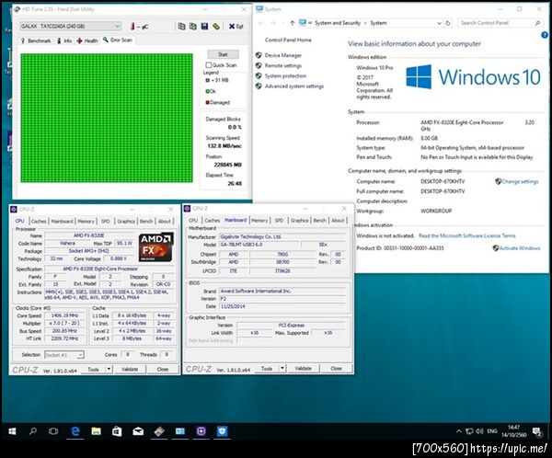Image resolution: width=552 pixels, height=458 pixels.
Task: Launch Microsoft Edge from taskbar
Action: click(x=75, y=431)
